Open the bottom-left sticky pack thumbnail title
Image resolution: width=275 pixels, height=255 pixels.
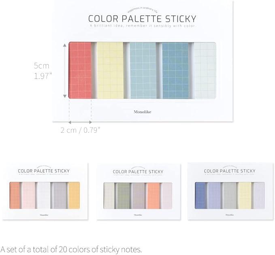click(44, 171)
